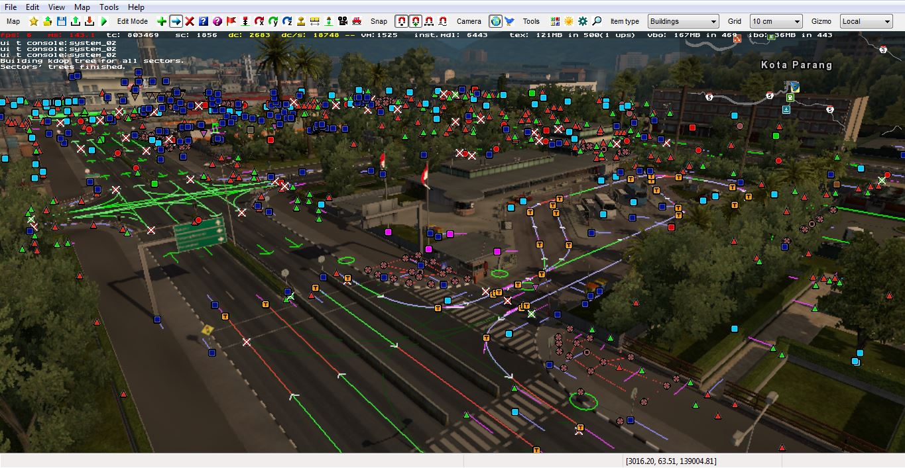Image resolution: width=905 pixels, height=468 pixels.
Task: Open the gear settings tool icon
Action: tap(583, 21)
